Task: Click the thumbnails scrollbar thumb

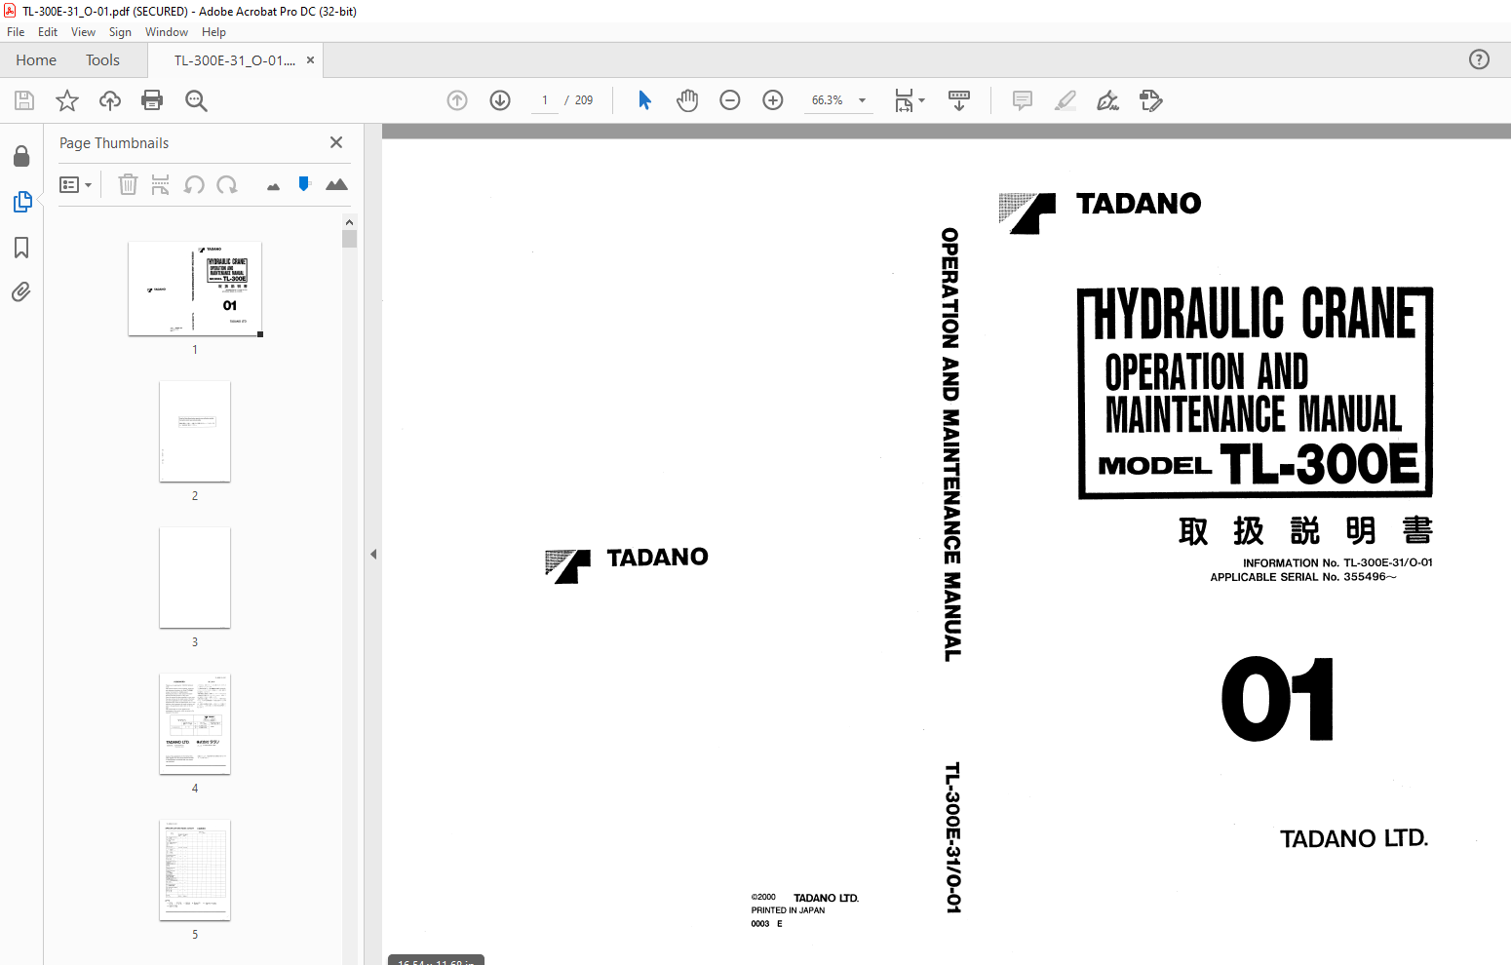Action: pos(349,239)
